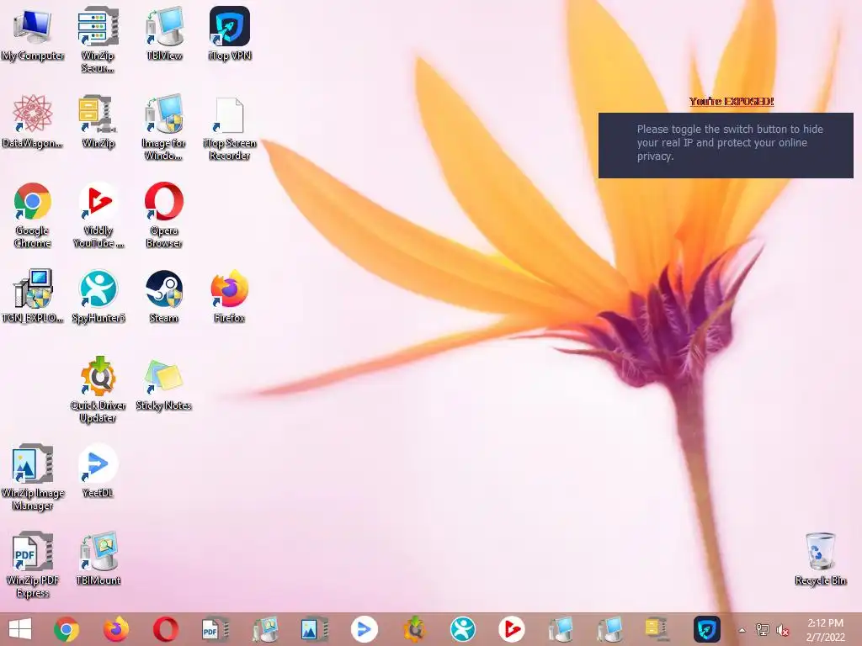Viewport: 862px width, 646px height.
Task: Open the network status tray icon
Action: tap(763, 629)
